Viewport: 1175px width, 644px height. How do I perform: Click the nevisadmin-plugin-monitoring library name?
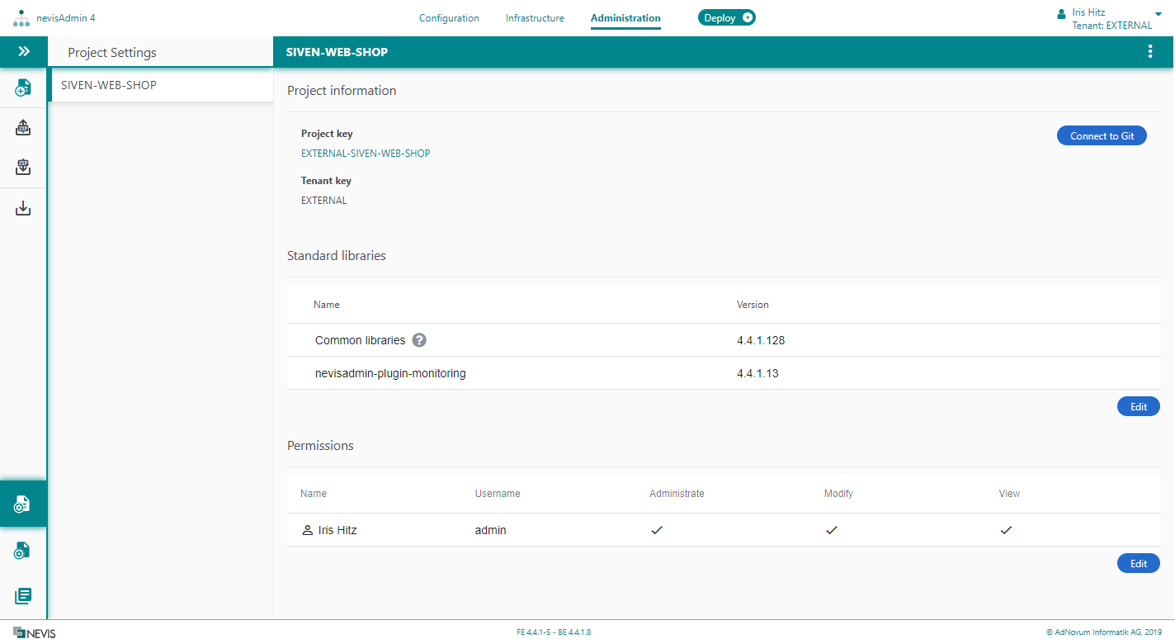(390, 373)
